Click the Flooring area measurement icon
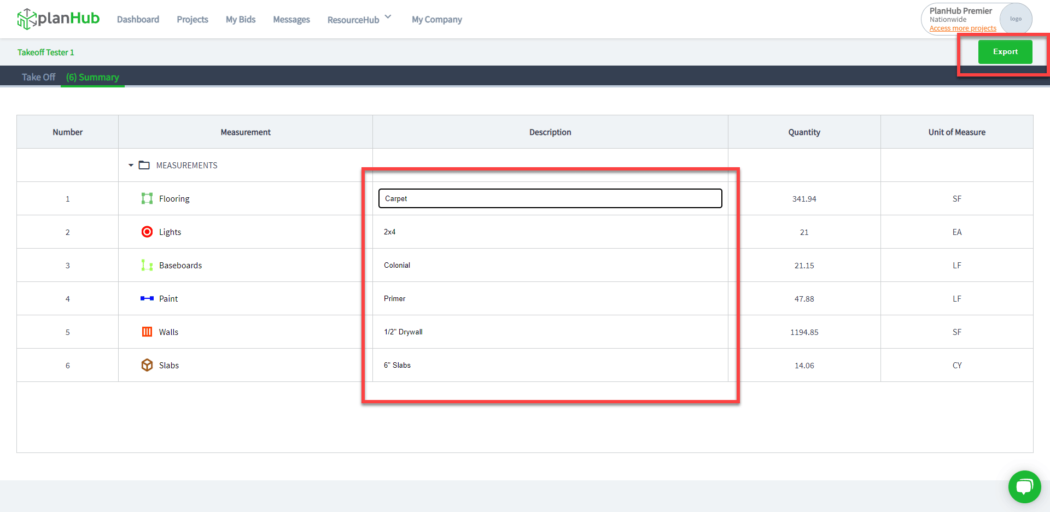Image resolution: width=1050 pixels, height=512 pixels. tap(147, 198)
